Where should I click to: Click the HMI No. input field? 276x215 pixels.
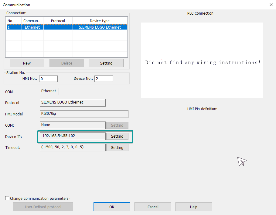48,79
